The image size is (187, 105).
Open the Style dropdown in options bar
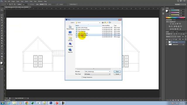tap(43, 4)
